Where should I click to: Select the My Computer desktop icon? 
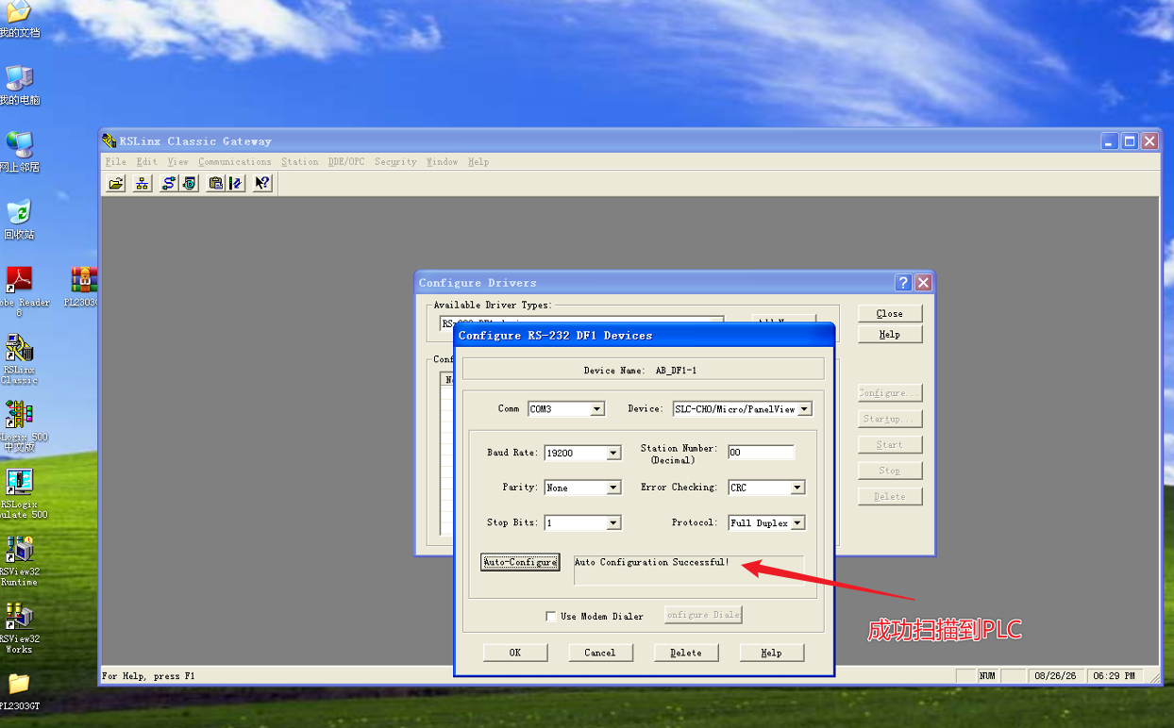[19, 86]
